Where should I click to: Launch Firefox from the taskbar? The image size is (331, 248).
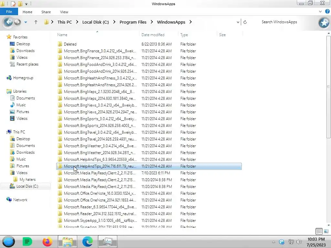47,242
